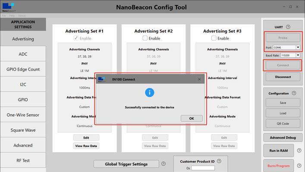
Task: Click the Disconnect button
Action: [x=283, y=77]
